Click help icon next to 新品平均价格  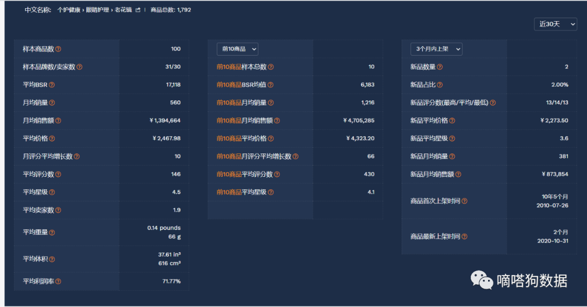(x=452, y=120)
